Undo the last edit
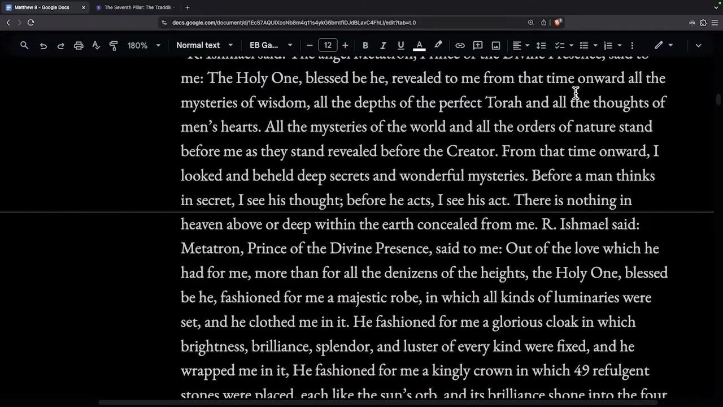Screen dimensions: 723x407 click(x=43, y=45)
